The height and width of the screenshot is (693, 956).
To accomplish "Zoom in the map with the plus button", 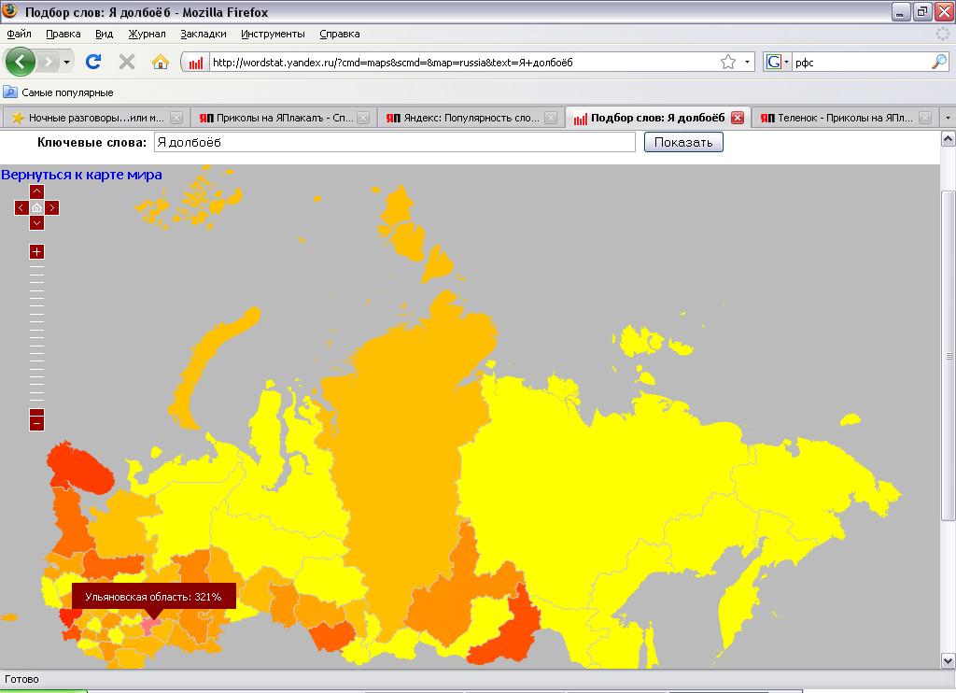I will coord(36,251).
